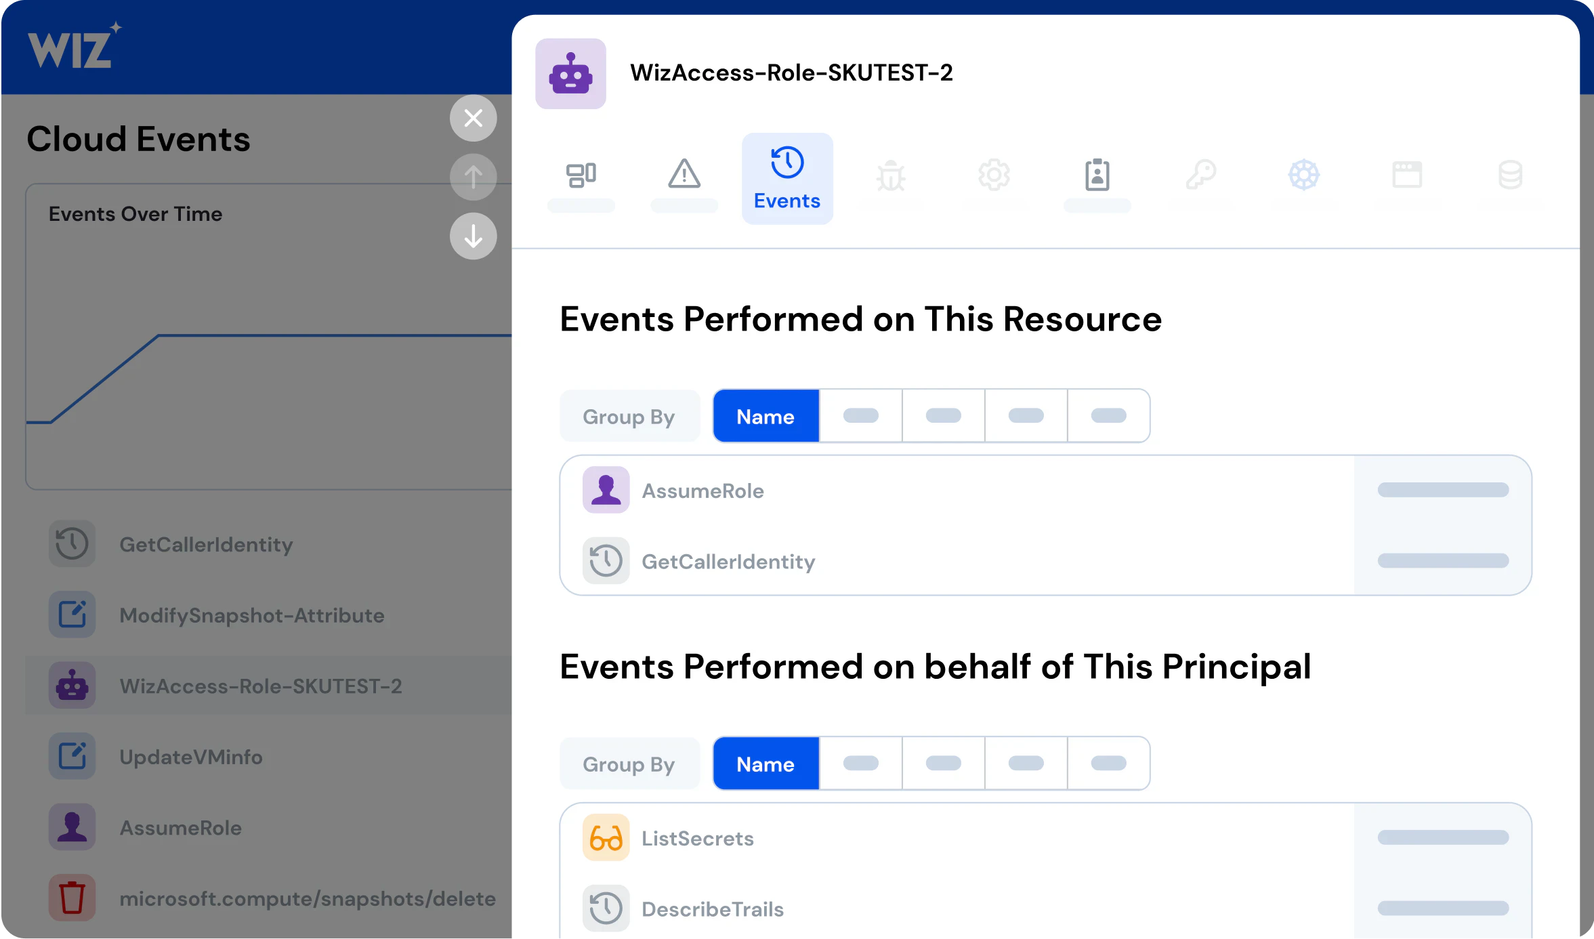Click GetCallerIdentity history icon in right panel

pos(606,561)
